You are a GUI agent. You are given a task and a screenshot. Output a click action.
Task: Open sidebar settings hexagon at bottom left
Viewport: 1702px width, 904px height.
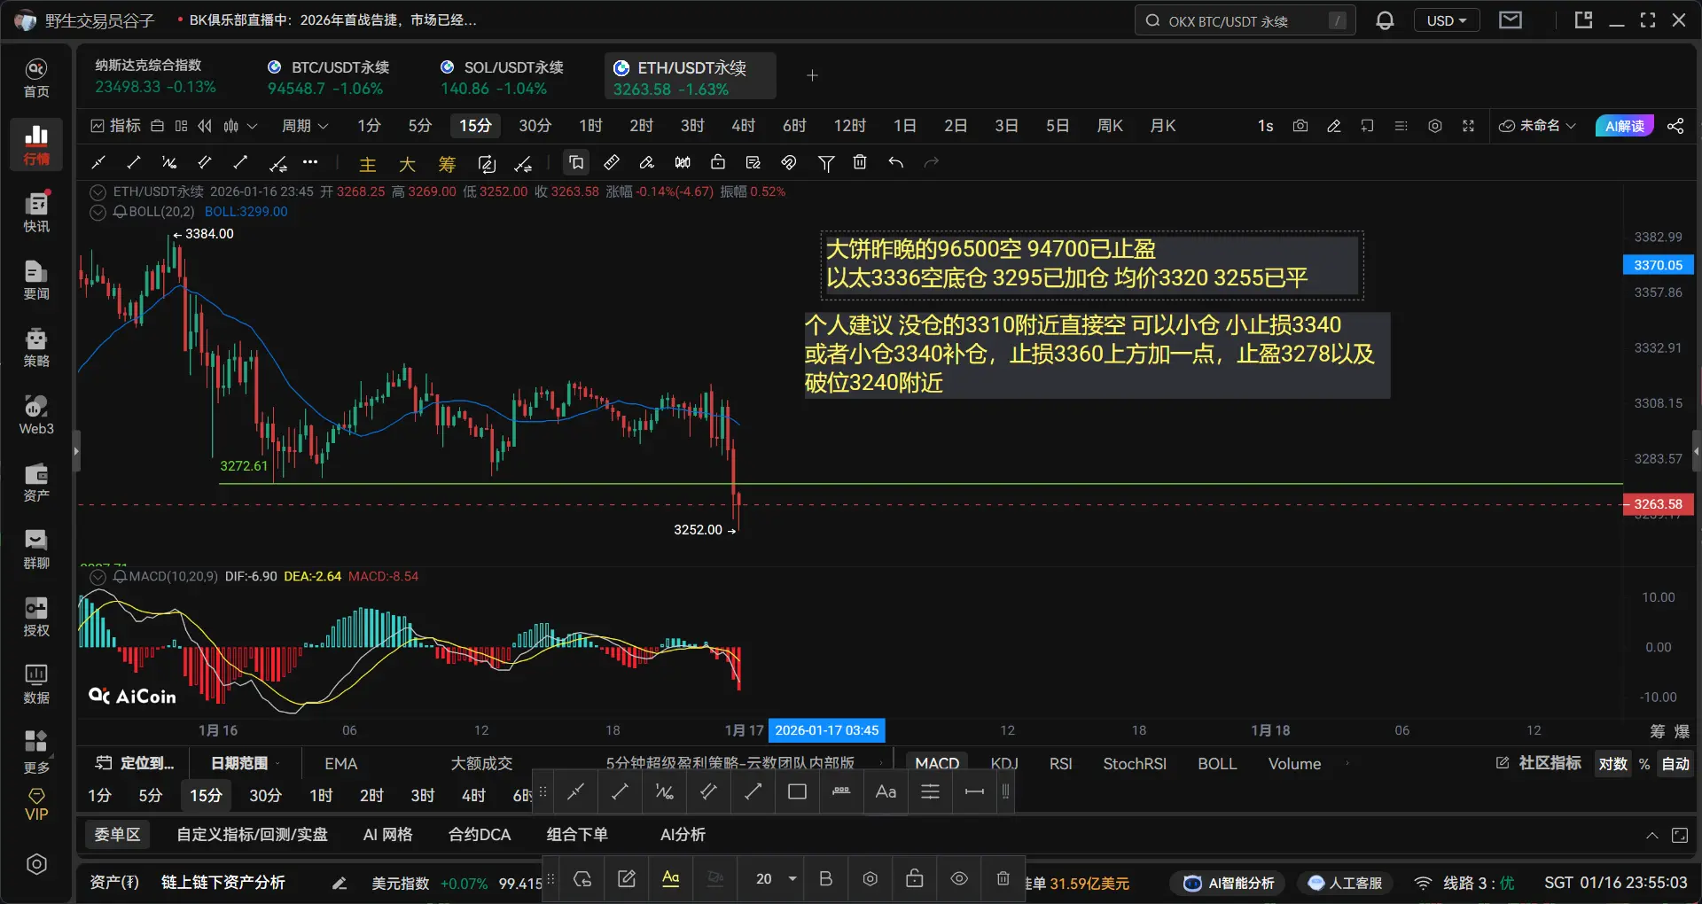tap(36, 864)
